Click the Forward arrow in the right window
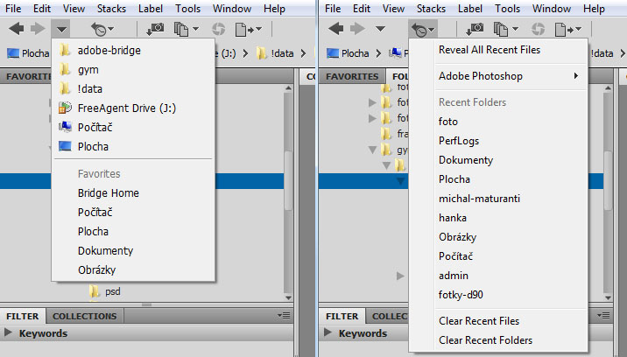627x357 pixels. tap(356, 29)
